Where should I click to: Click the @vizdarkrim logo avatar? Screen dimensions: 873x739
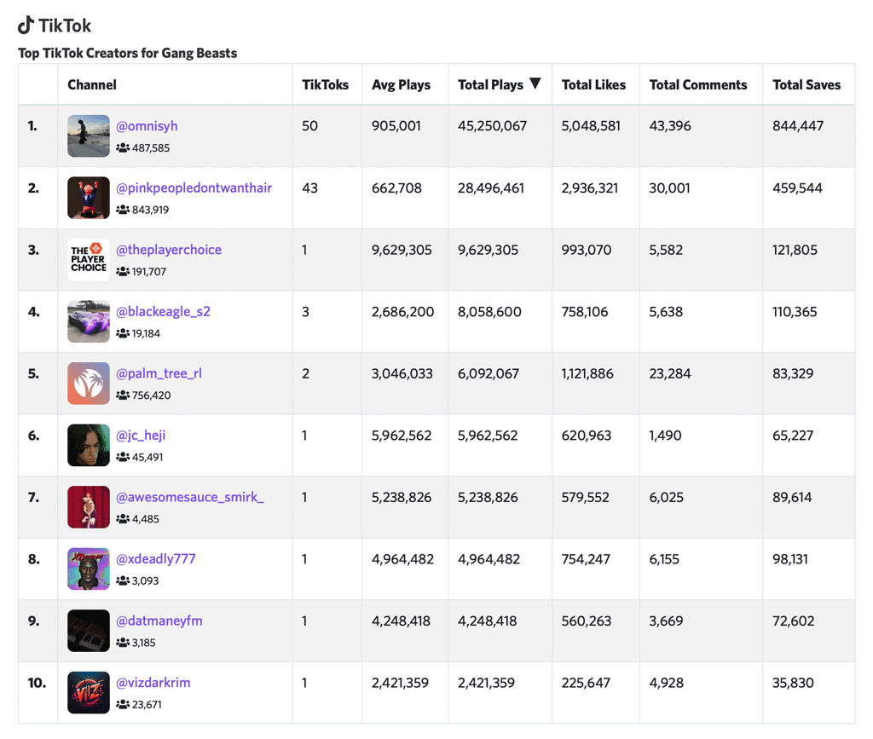(x=89, y=692)
